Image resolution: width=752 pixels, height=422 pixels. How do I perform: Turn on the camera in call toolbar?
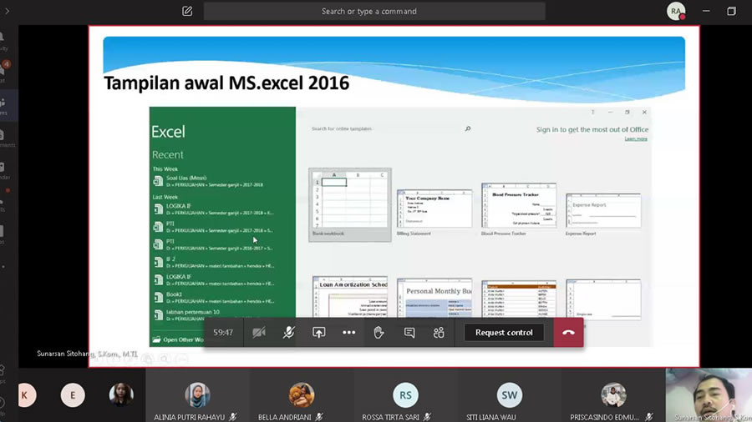[259, 333]
